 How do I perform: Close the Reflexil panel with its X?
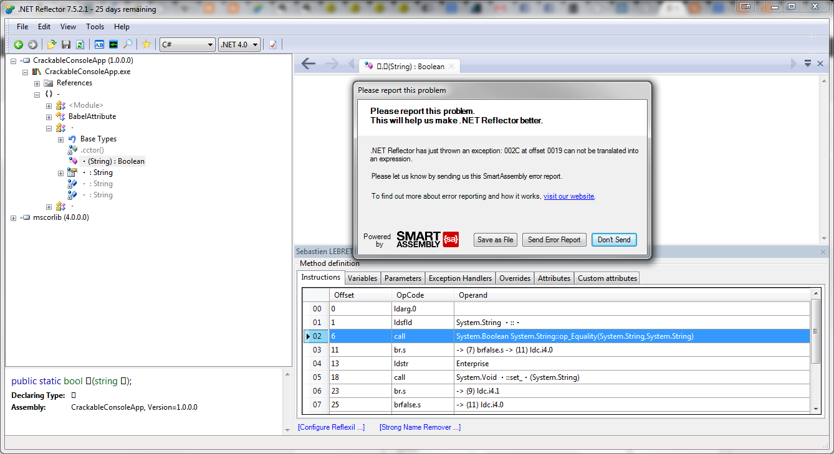click(x=823, y=252)
